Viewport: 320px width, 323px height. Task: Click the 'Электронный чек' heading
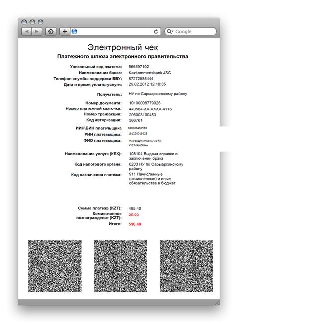pos(123,47)
